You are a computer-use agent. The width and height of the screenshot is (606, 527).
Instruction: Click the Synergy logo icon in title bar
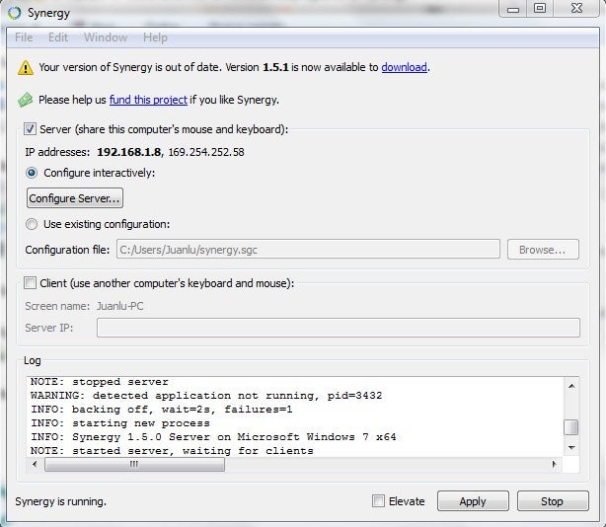point(14,13)
